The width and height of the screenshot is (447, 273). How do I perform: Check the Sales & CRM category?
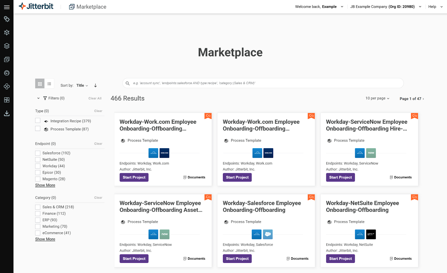(38, 207)
